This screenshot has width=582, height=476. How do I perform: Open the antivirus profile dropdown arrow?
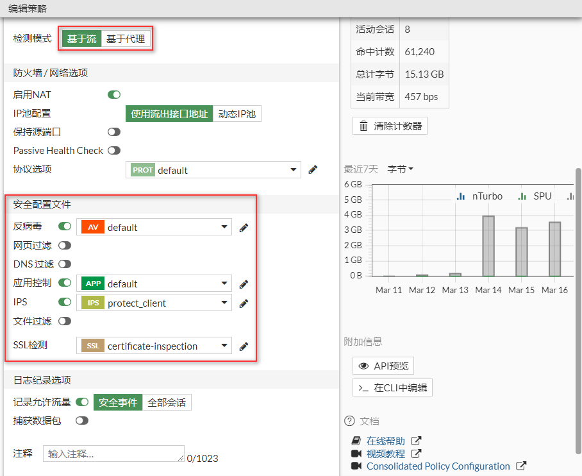coord(224,226)
